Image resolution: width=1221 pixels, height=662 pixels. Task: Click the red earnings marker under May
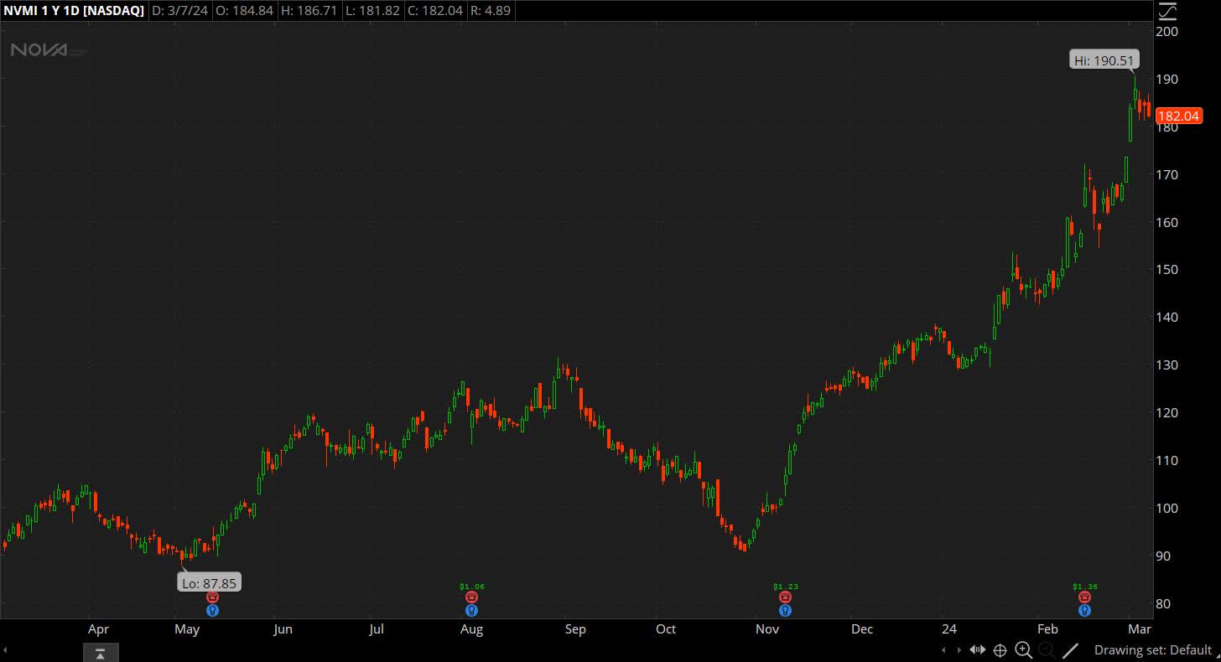(212, 597)
